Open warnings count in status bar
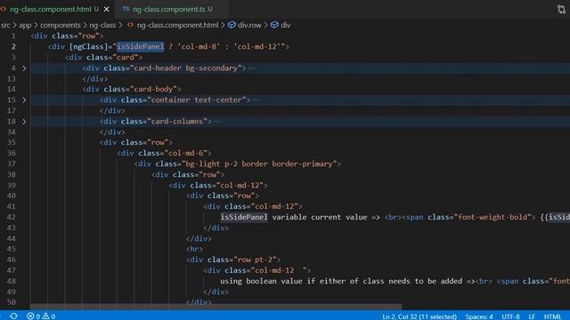 coord(49,316)
